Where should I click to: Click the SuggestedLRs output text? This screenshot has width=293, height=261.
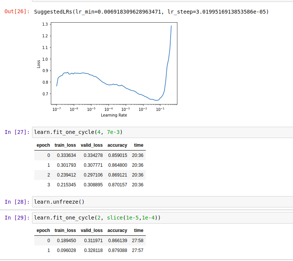click(x=151, y=12)
